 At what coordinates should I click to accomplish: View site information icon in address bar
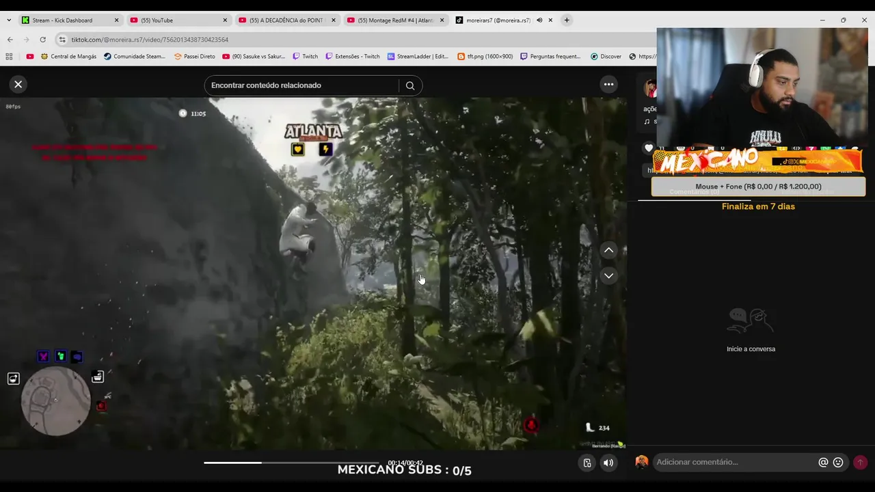click(62, 40)
